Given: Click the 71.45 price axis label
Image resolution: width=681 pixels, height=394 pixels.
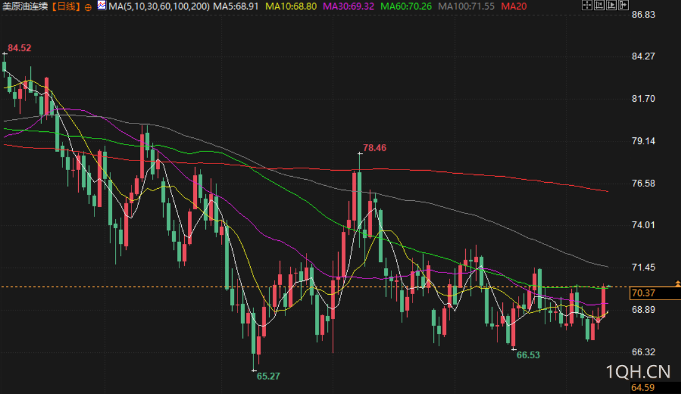Looking at the screenshot, I should (x=643, y=268).
